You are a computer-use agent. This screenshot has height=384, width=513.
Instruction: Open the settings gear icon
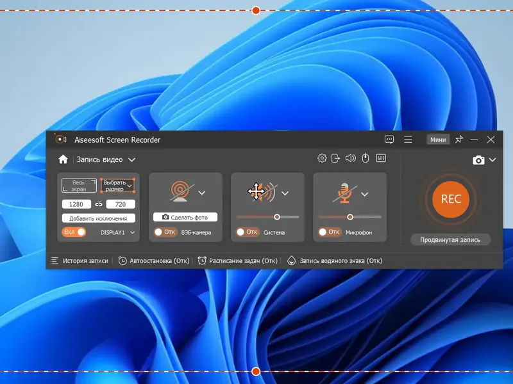(322, 158)
